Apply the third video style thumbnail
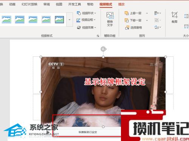Screen dimensions: 189x141 (33, 20)
